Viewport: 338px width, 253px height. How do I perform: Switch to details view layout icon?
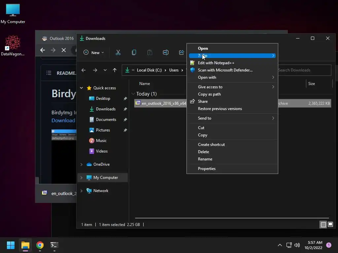pyautogui.click(x=323, y=225)
